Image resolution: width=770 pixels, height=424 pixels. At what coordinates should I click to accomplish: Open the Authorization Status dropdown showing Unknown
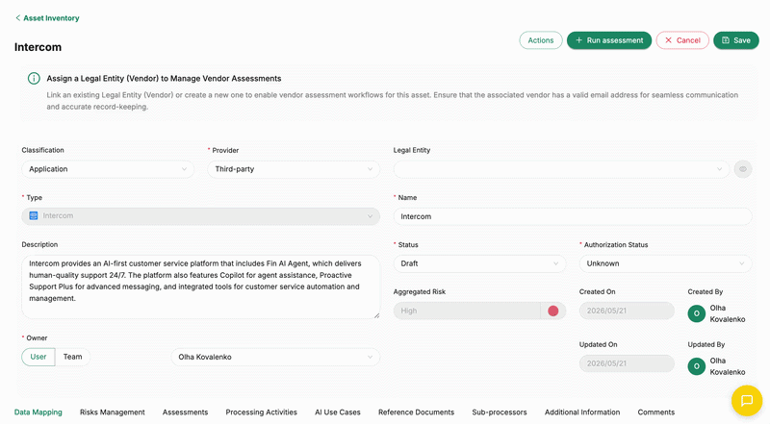[x=665, y=263]
